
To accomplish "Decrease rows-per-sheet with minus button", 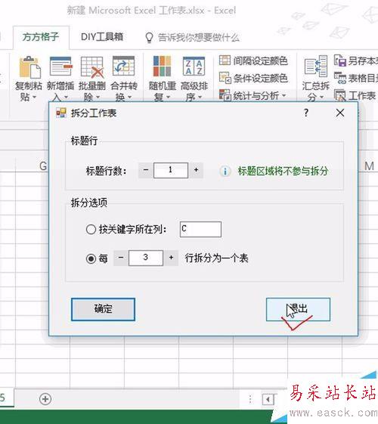I will click(121, 258).
